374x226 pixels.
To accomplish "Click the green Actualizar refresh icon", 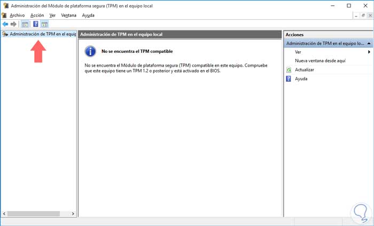I will click(289, 70).
